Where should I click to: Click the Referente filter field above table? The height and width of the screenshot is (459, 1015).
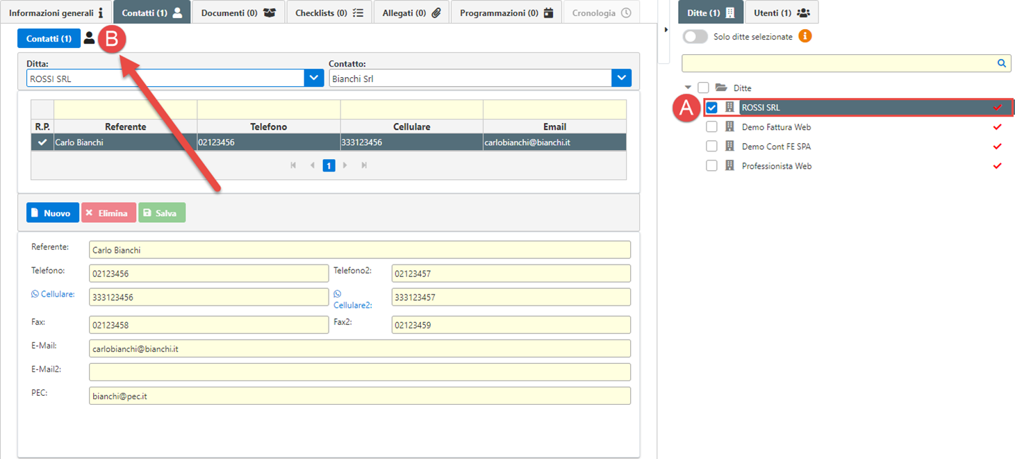(126, 109)
